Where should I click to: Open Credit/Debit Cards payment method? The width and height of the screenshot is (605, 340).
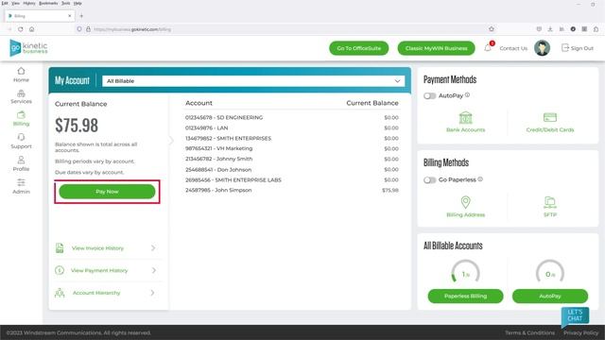point(550,122)
